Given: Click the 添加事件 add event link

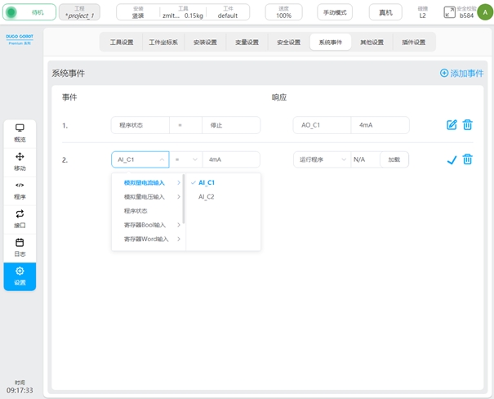Looking at the screenshot, I should tap(461, 74).
